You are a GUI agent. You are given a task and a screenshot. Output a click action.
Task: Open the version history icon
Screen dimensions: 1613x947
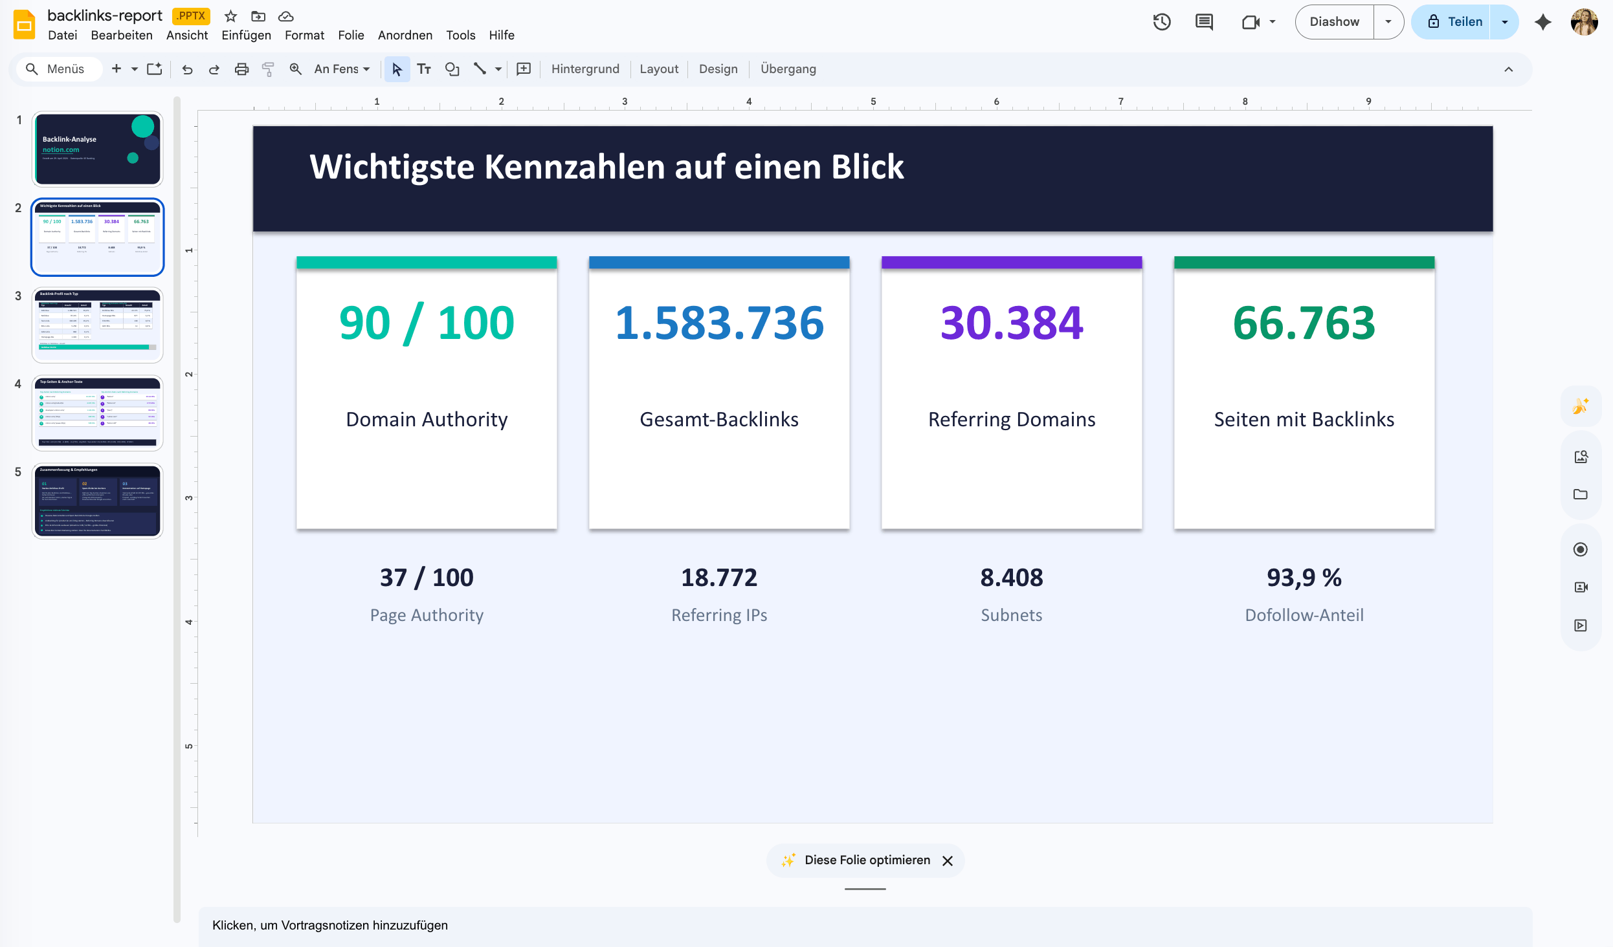[x=1162, y=21]
